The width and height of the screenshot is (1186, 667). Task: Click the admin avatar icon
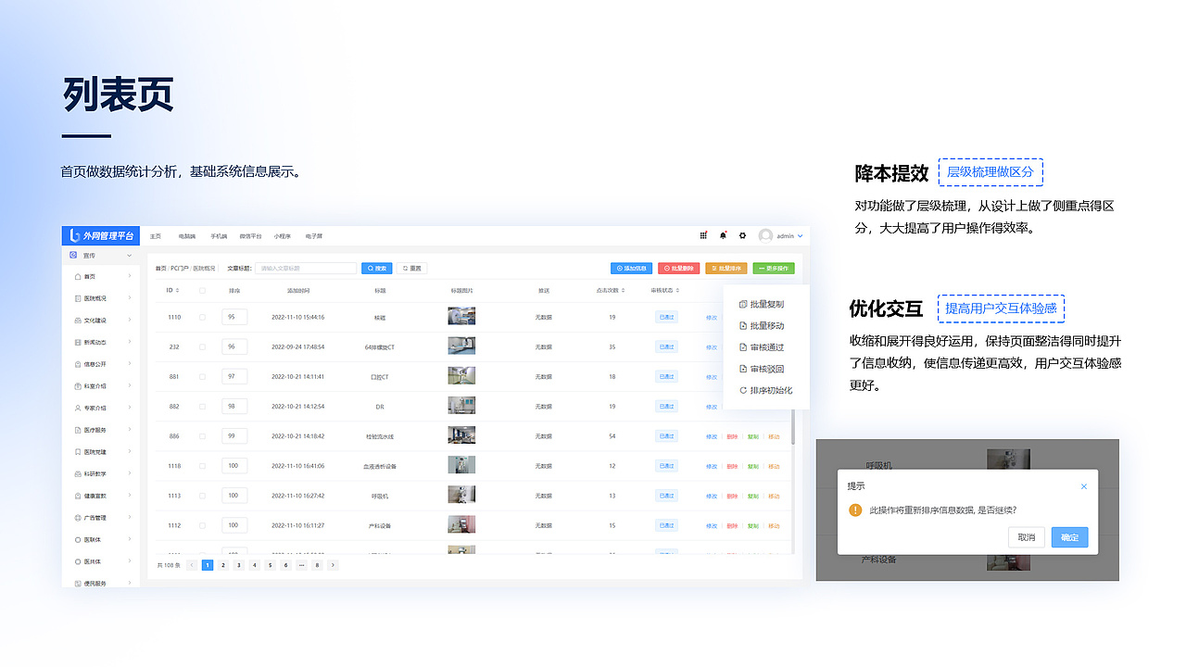tap(767, 235)
